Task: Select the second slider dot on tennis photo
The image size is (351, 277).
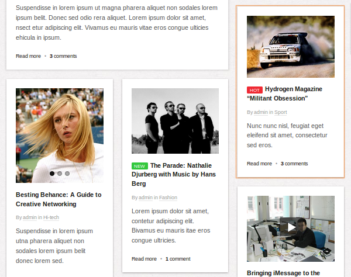Action: tap(60, 174)
